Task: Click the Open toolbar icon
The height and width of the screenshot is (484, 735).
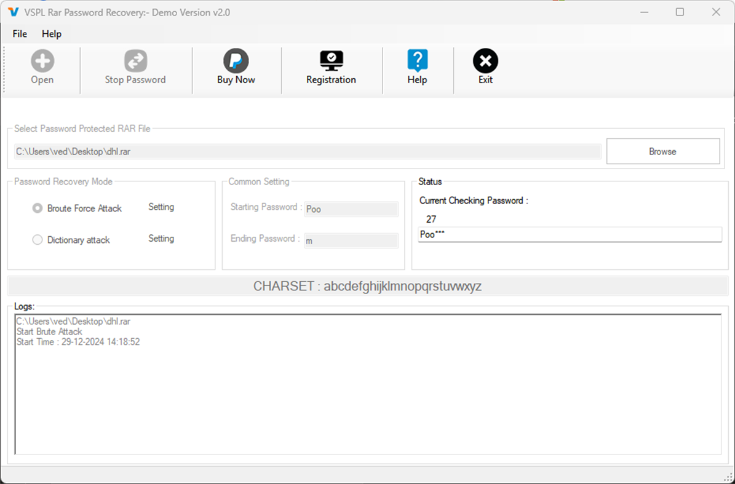Action: [41, 61]
